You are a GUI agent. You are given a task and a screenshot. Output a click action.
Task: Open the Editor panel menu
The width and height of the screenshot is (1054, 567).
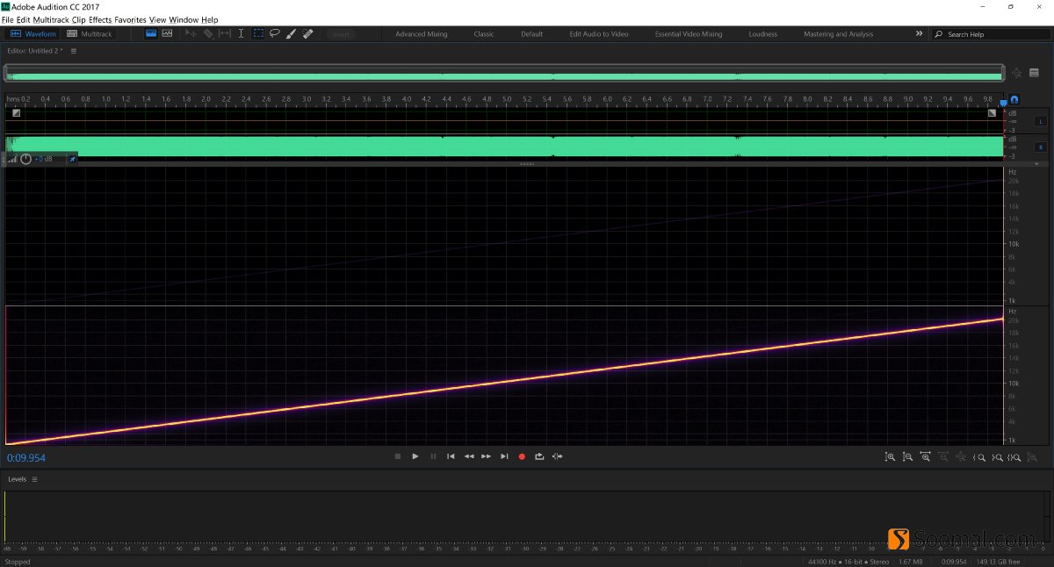click(x=74, y=51)
